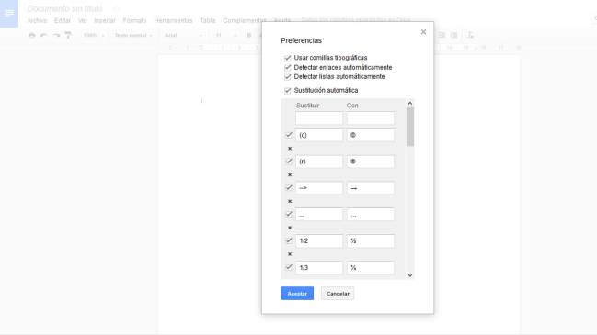Open the 'Texto normal' style dropdown

[x=133, y=35]
